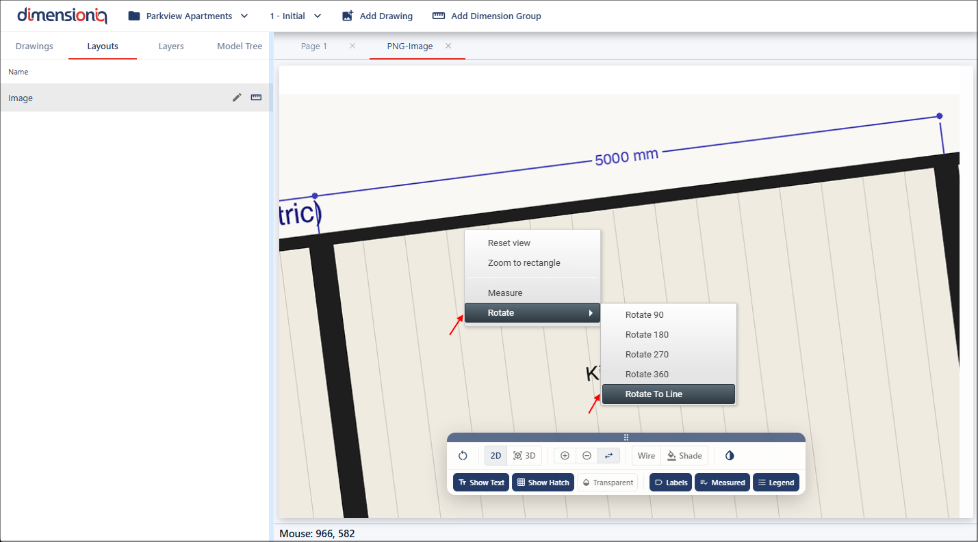Enable Transparent mode
This screenshot has height=542, width=978.
pyautogui.click(x=607, y=483)
